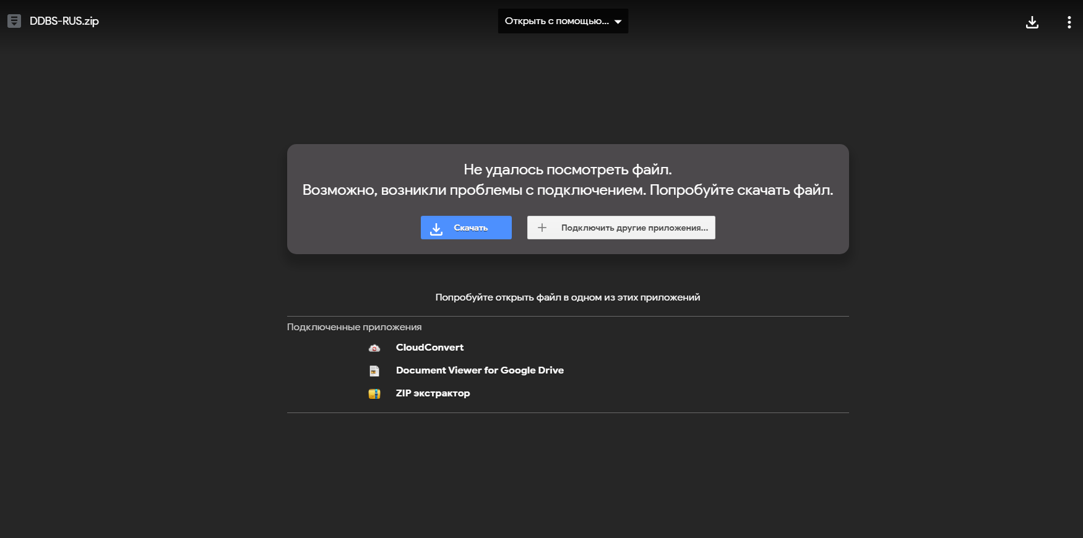Click the archive file type icon beside DDBS-RUS.zip
The height and width of the screenshot is (538, 1083).
(14, 21)
